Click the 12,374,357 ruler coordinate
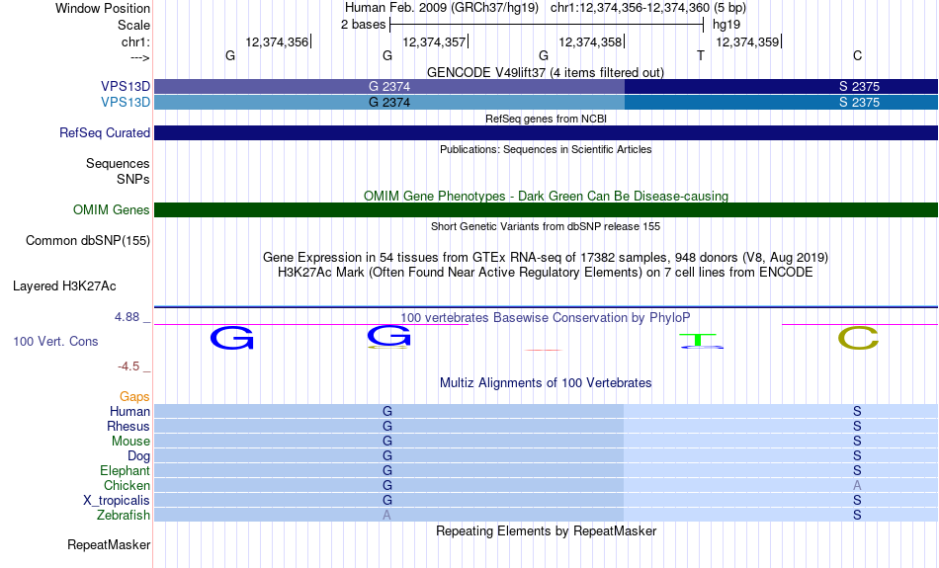Image resolution: width=939 pixels, height=568 pixels. click(434, 41)
